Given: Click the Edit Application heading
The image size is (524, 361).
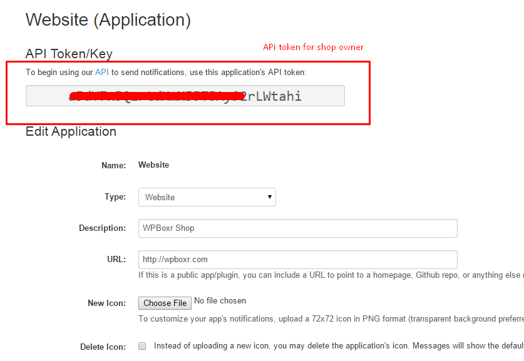Looking at the screenshot, I should 71,131.
